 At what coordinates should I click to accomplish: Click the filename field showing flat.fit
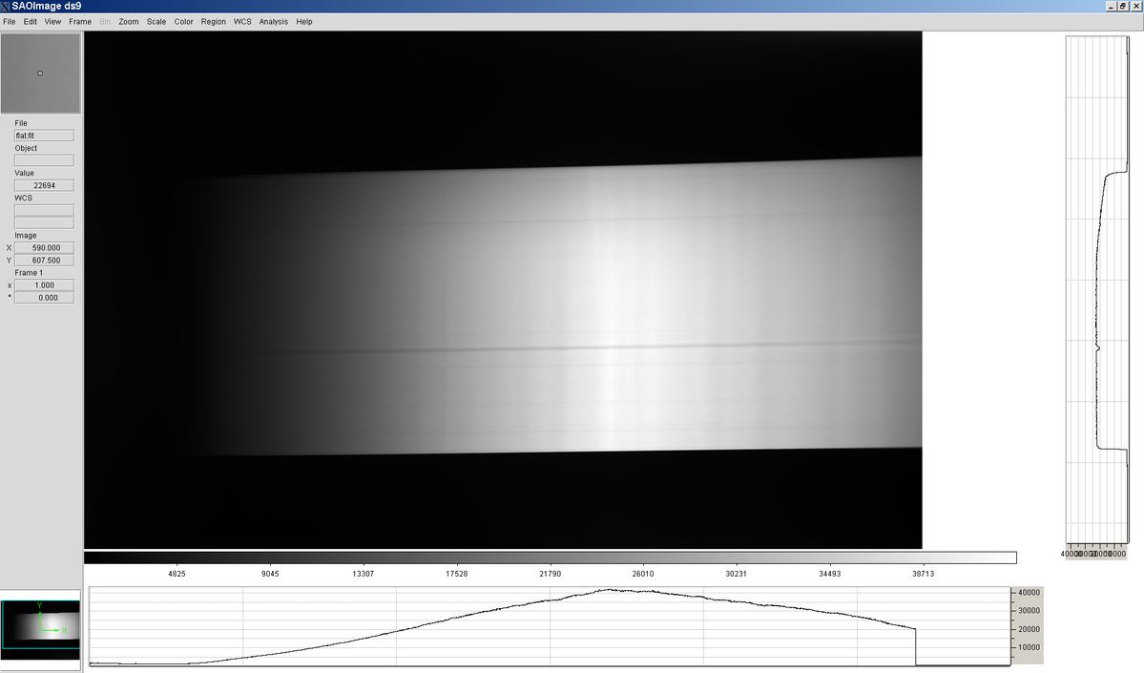pos(43,135)
